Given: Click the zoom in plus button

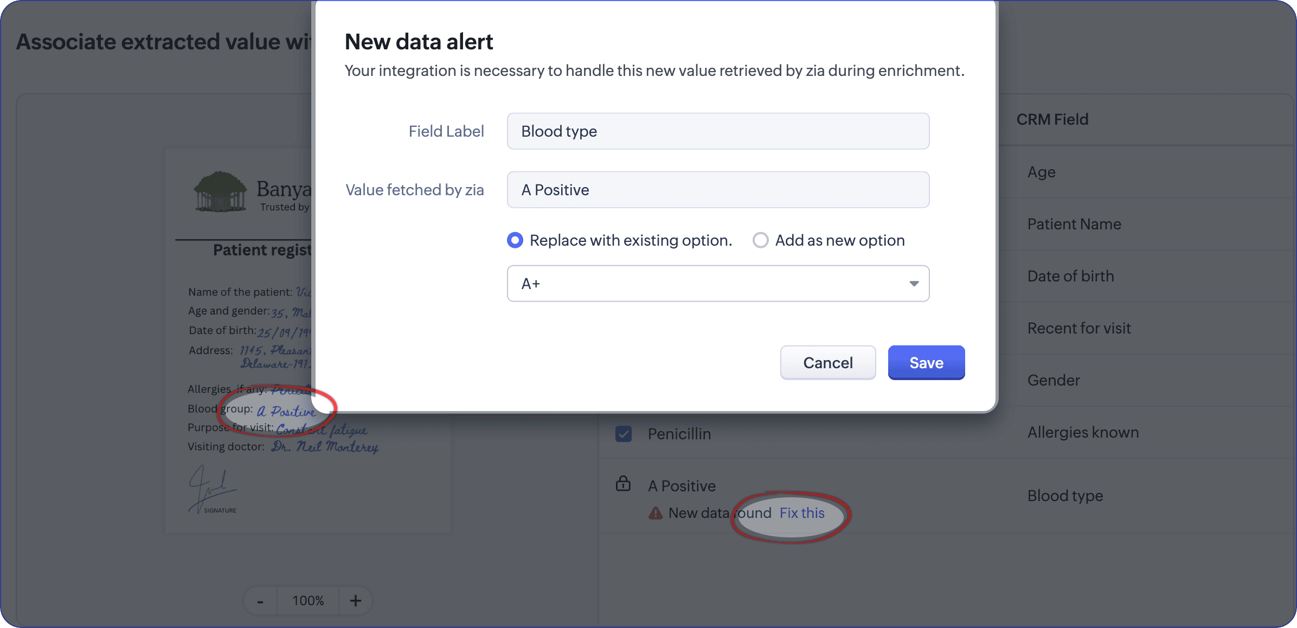Looking at the screenshot, I should (356, 601).
